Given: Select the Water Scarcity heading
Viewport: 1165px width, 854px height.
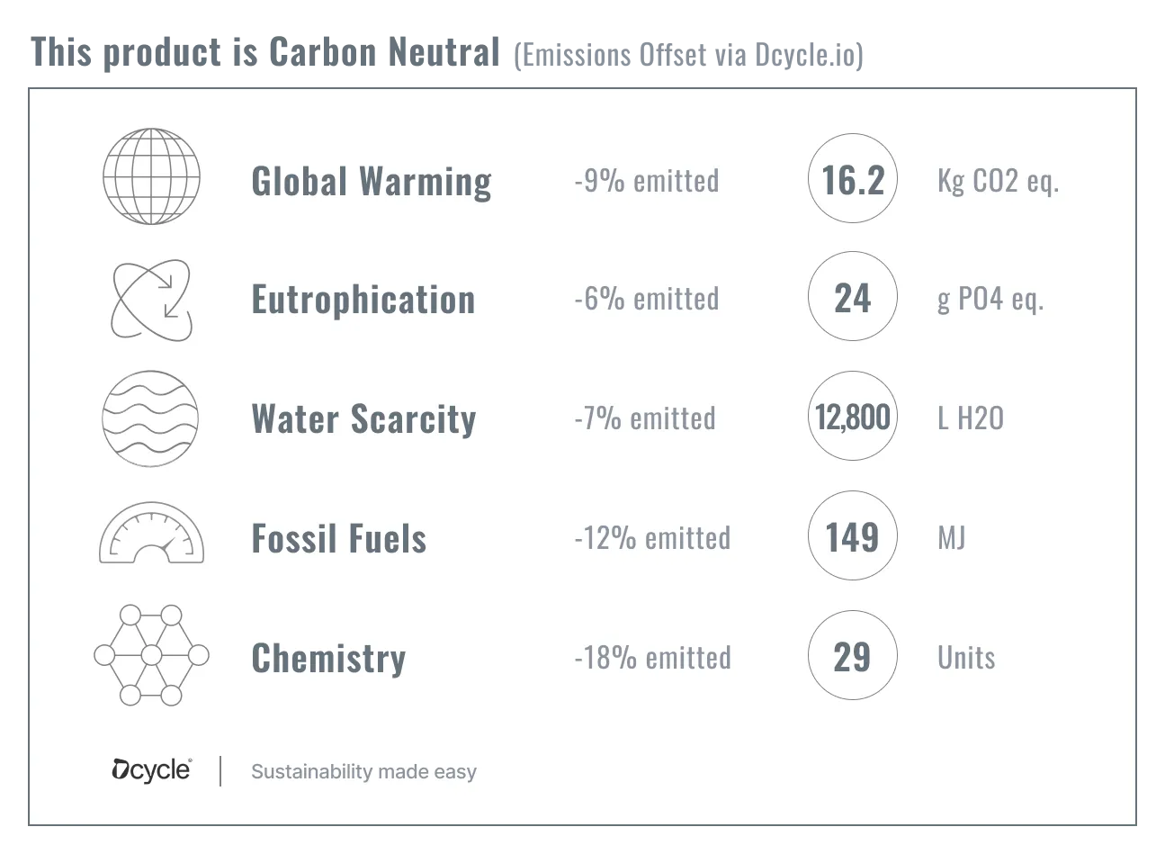Looking at the screenshot, I should click(363, 418).
